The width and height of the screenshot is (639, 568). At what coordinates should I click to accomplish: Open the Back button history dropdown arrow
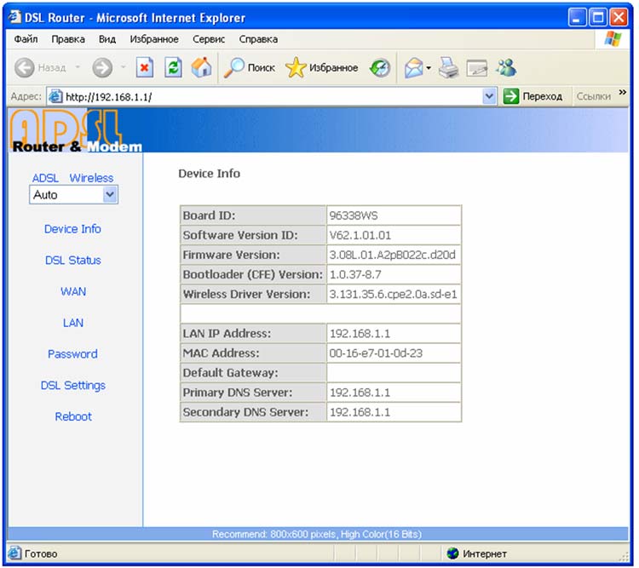pyautogui.click(x=78, y=68)
